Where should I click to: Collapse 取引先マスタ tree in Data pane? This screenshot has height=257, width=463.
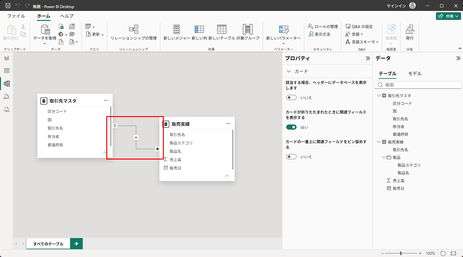pyautogui.click(x=379, y=96)
